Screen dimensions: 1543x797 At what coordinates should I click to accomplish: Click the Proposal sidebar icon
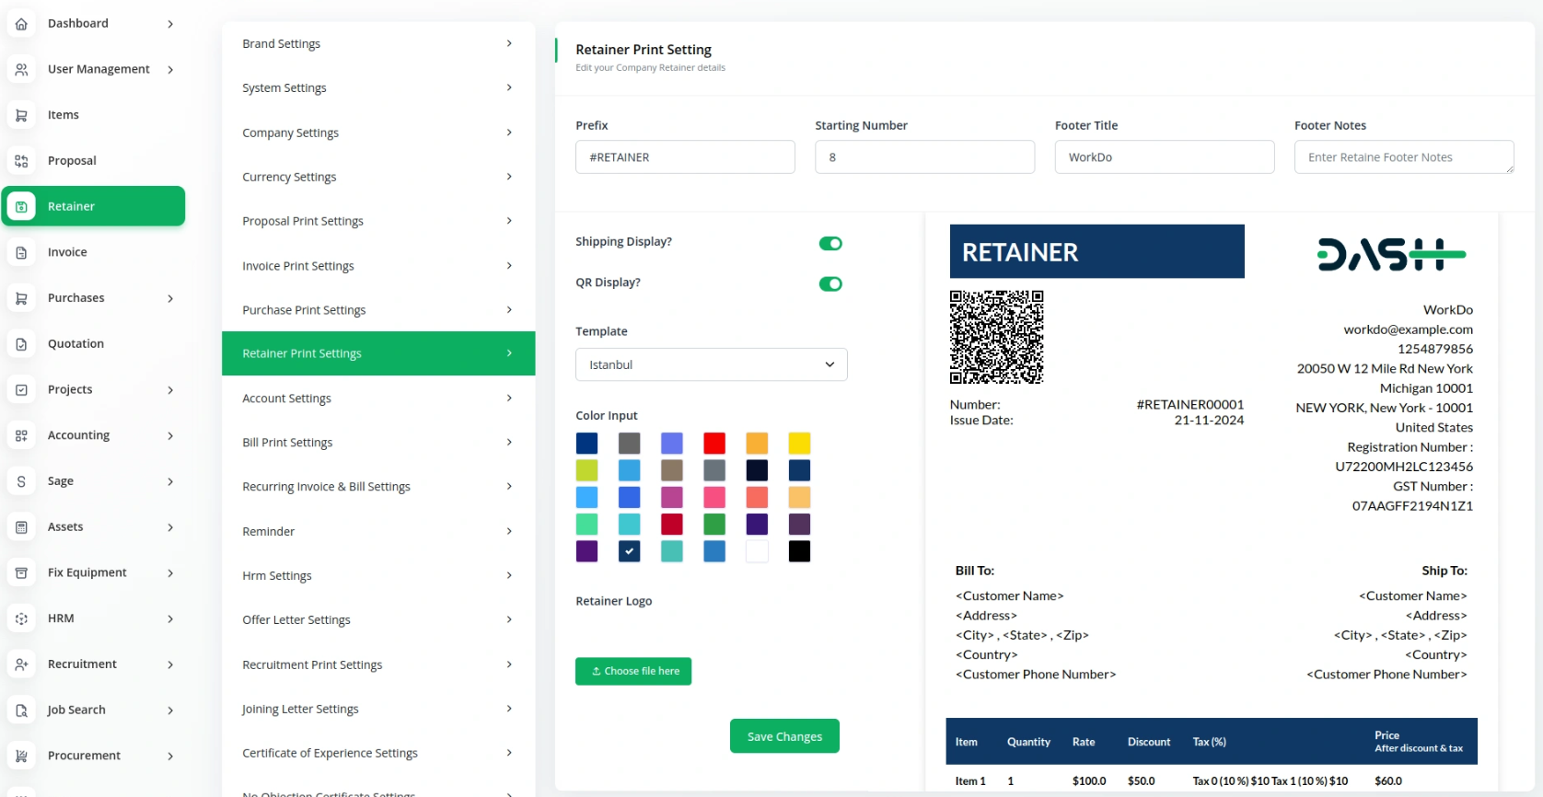pyautogui.click(x=21, y=161)
